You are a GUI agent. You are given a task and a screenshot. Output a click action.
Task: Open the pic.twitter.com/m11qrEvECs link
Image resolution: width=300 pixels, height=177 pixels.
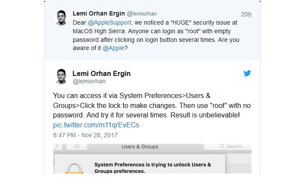pos(96,125)
